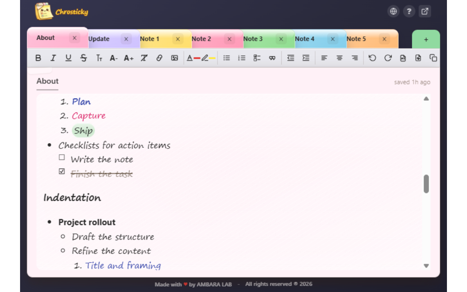This screenshot has height=292, width=467.
Task: Click the highlighted 'Ship' item
Action: click(83, 131)
